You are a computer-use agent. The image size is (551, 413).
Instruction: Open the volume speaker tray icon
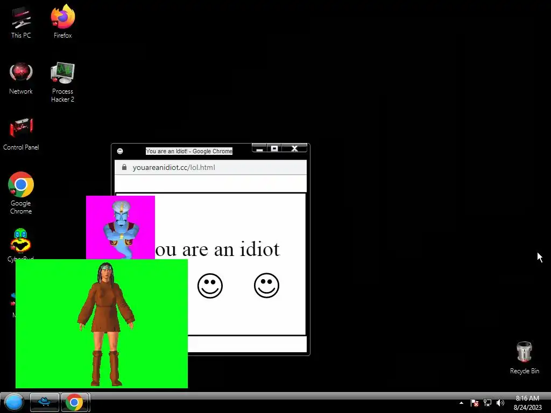pos(500,403)
